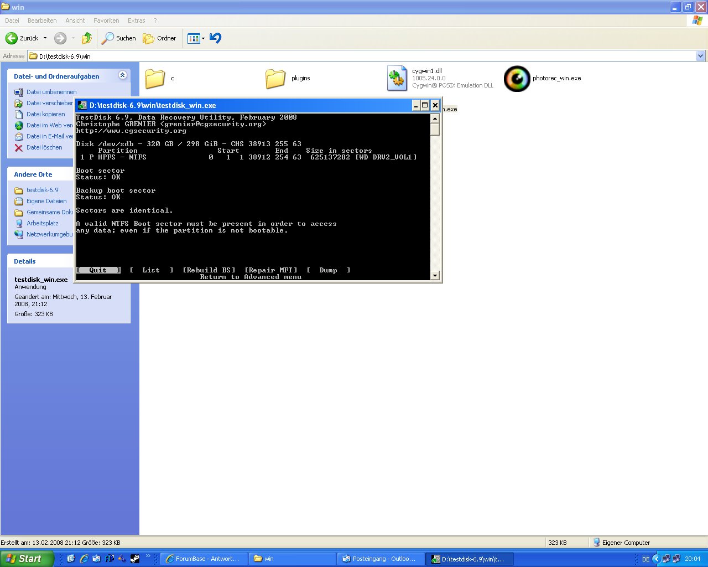Switch to win folder taskbar button
Viewport: 708px width, 567px height.
click(x=292, y=559)
